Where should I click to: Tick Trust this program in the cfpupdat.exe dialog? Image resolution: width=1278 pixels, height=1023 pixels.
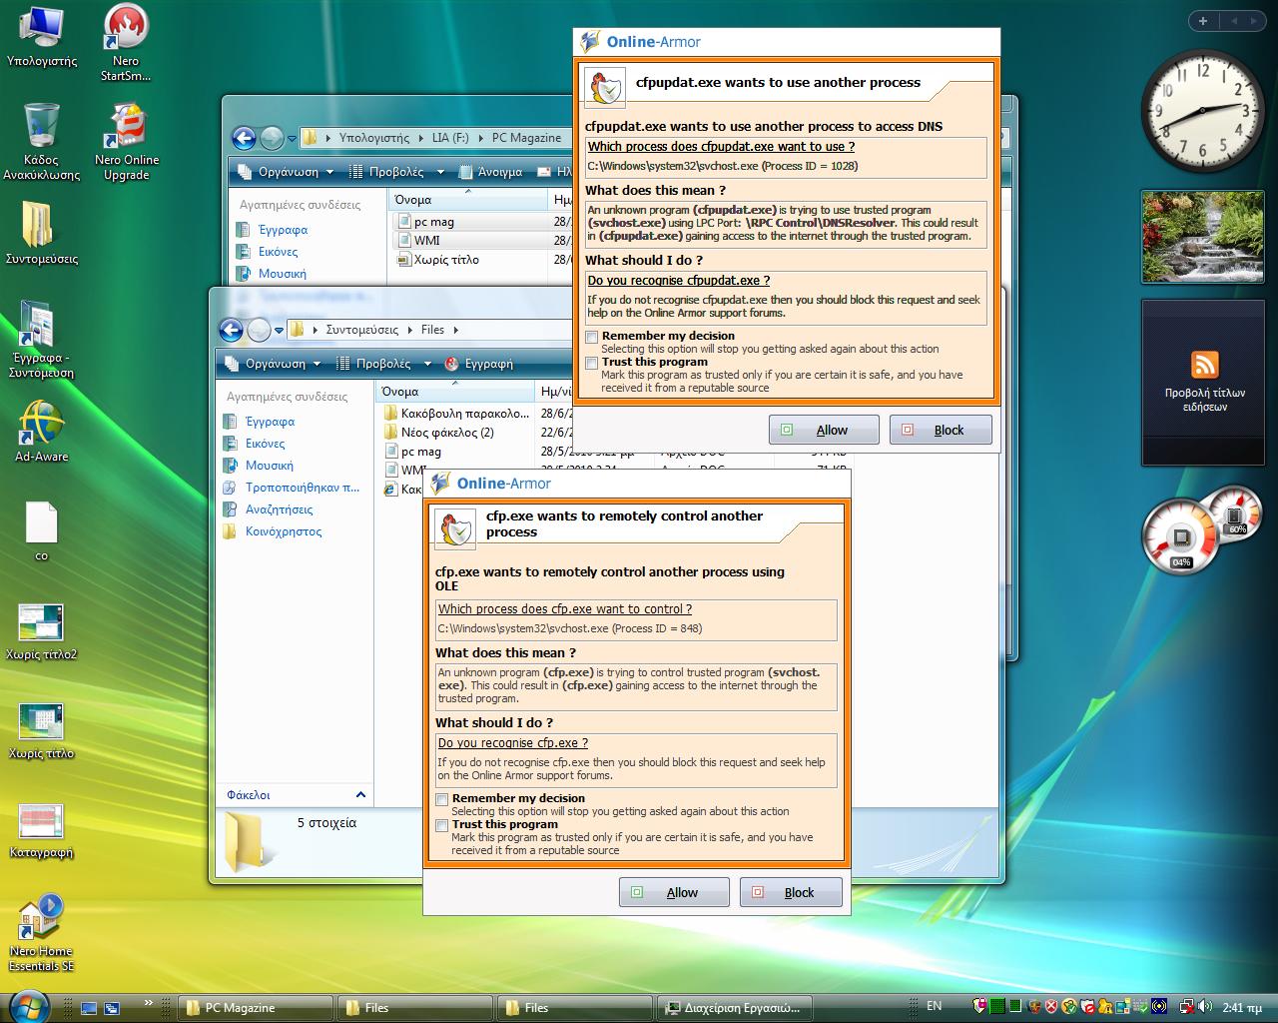coord(592,363)
